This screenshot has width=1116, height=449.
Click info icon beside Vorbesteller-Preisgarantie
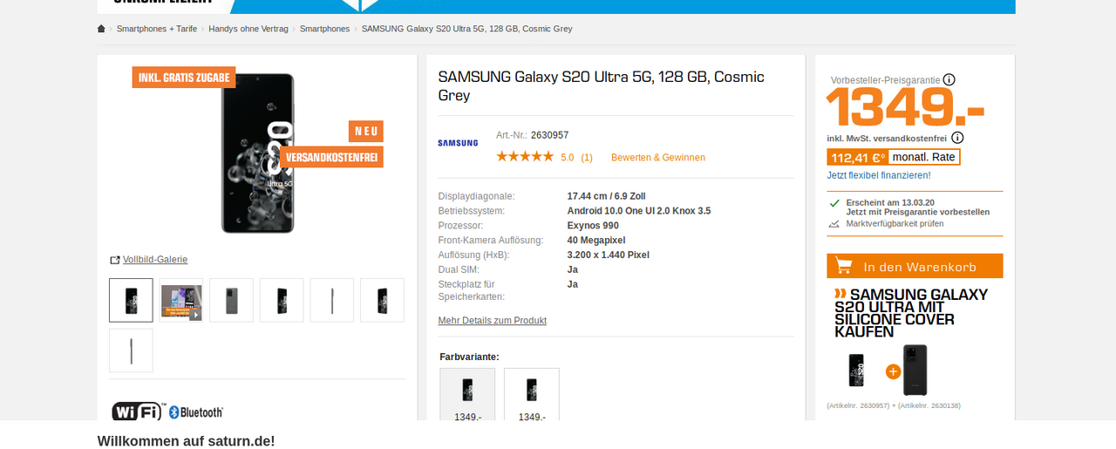[x=949, y=79]
